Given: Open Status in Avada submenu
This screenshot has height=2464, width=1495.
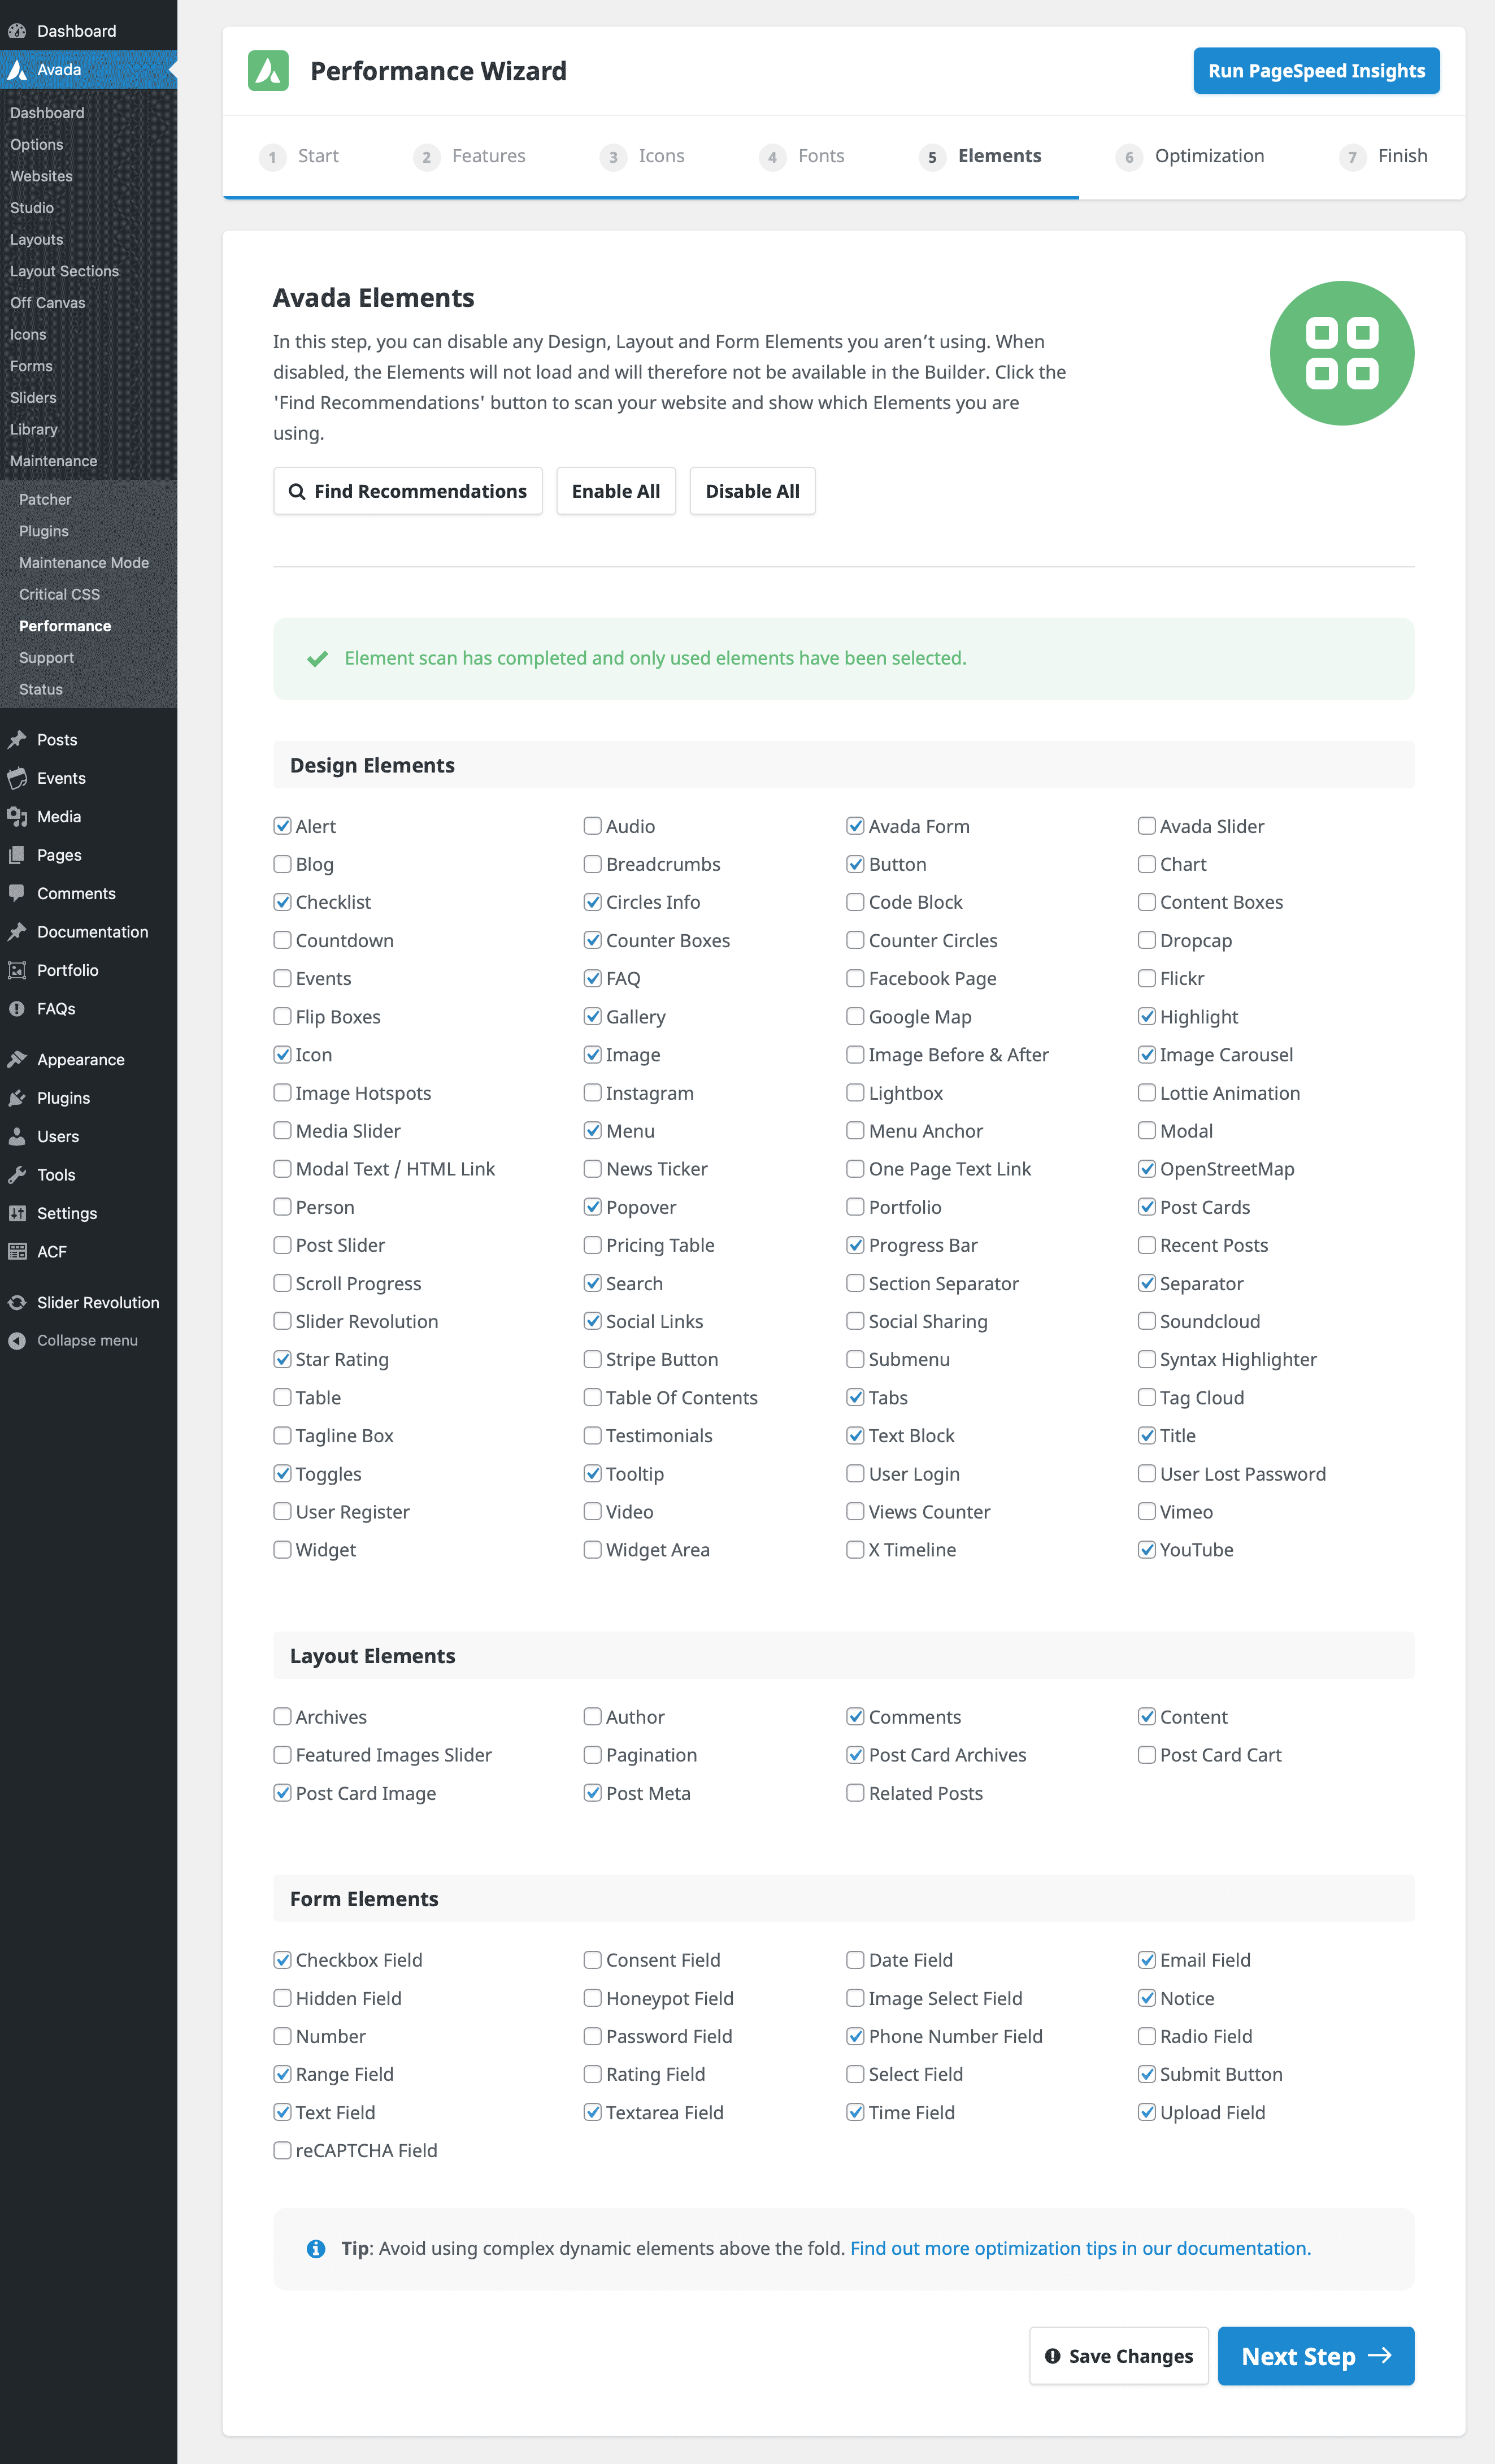Looking at the screenshot, I should click(x=41, y=689).
